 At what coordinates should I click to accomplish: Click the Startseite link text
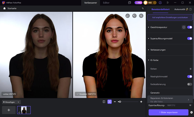click(12, 8)
